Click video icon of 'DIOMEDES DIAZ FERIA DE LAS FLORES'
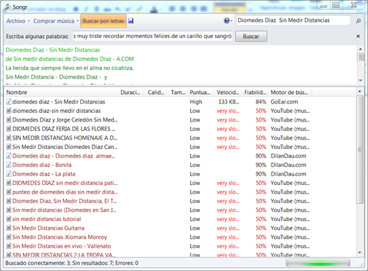368x271 pixels. point(9,129)
